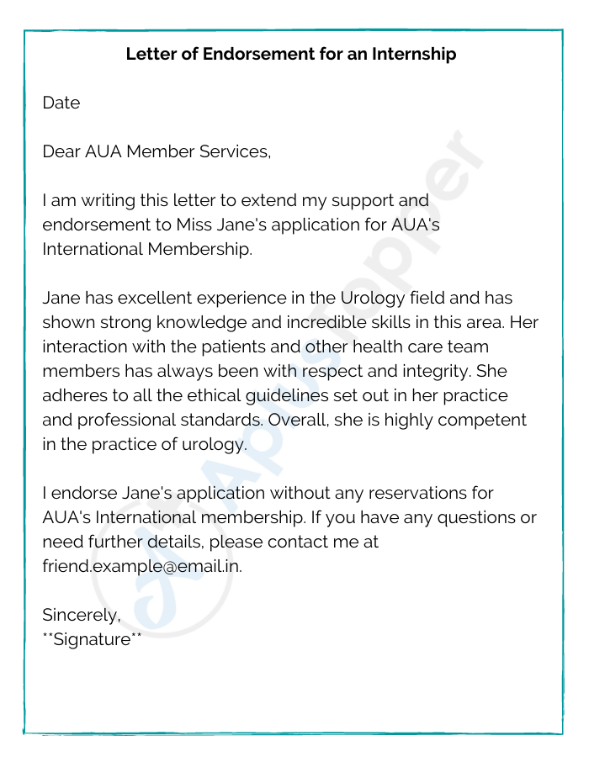Select the "Sincerely," closing line
This screenshot has height=762, width=589.
(82, 615)
